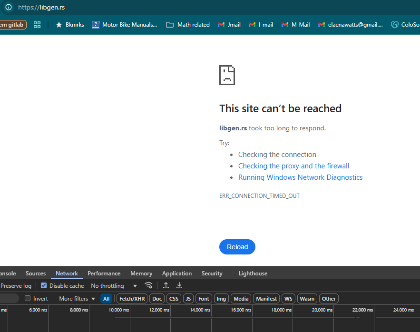Image resolution: width=420 pixels, height=332 pixels.
Task: Open the Math related bookmark folder
Action: (x=188, y=25)
